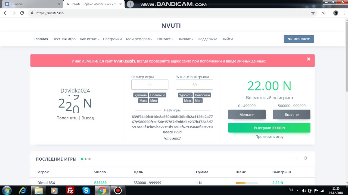Click the address bar URL
The width and height of the screenshot is (348, 195).
coord(50,13)
